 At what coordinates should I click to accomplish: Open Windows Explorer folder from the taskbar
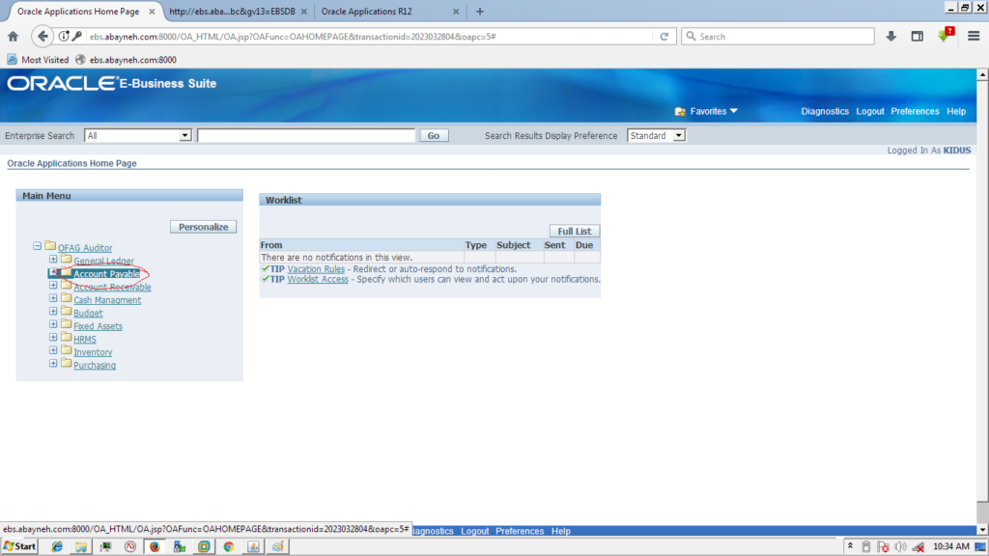coord(81,546)
